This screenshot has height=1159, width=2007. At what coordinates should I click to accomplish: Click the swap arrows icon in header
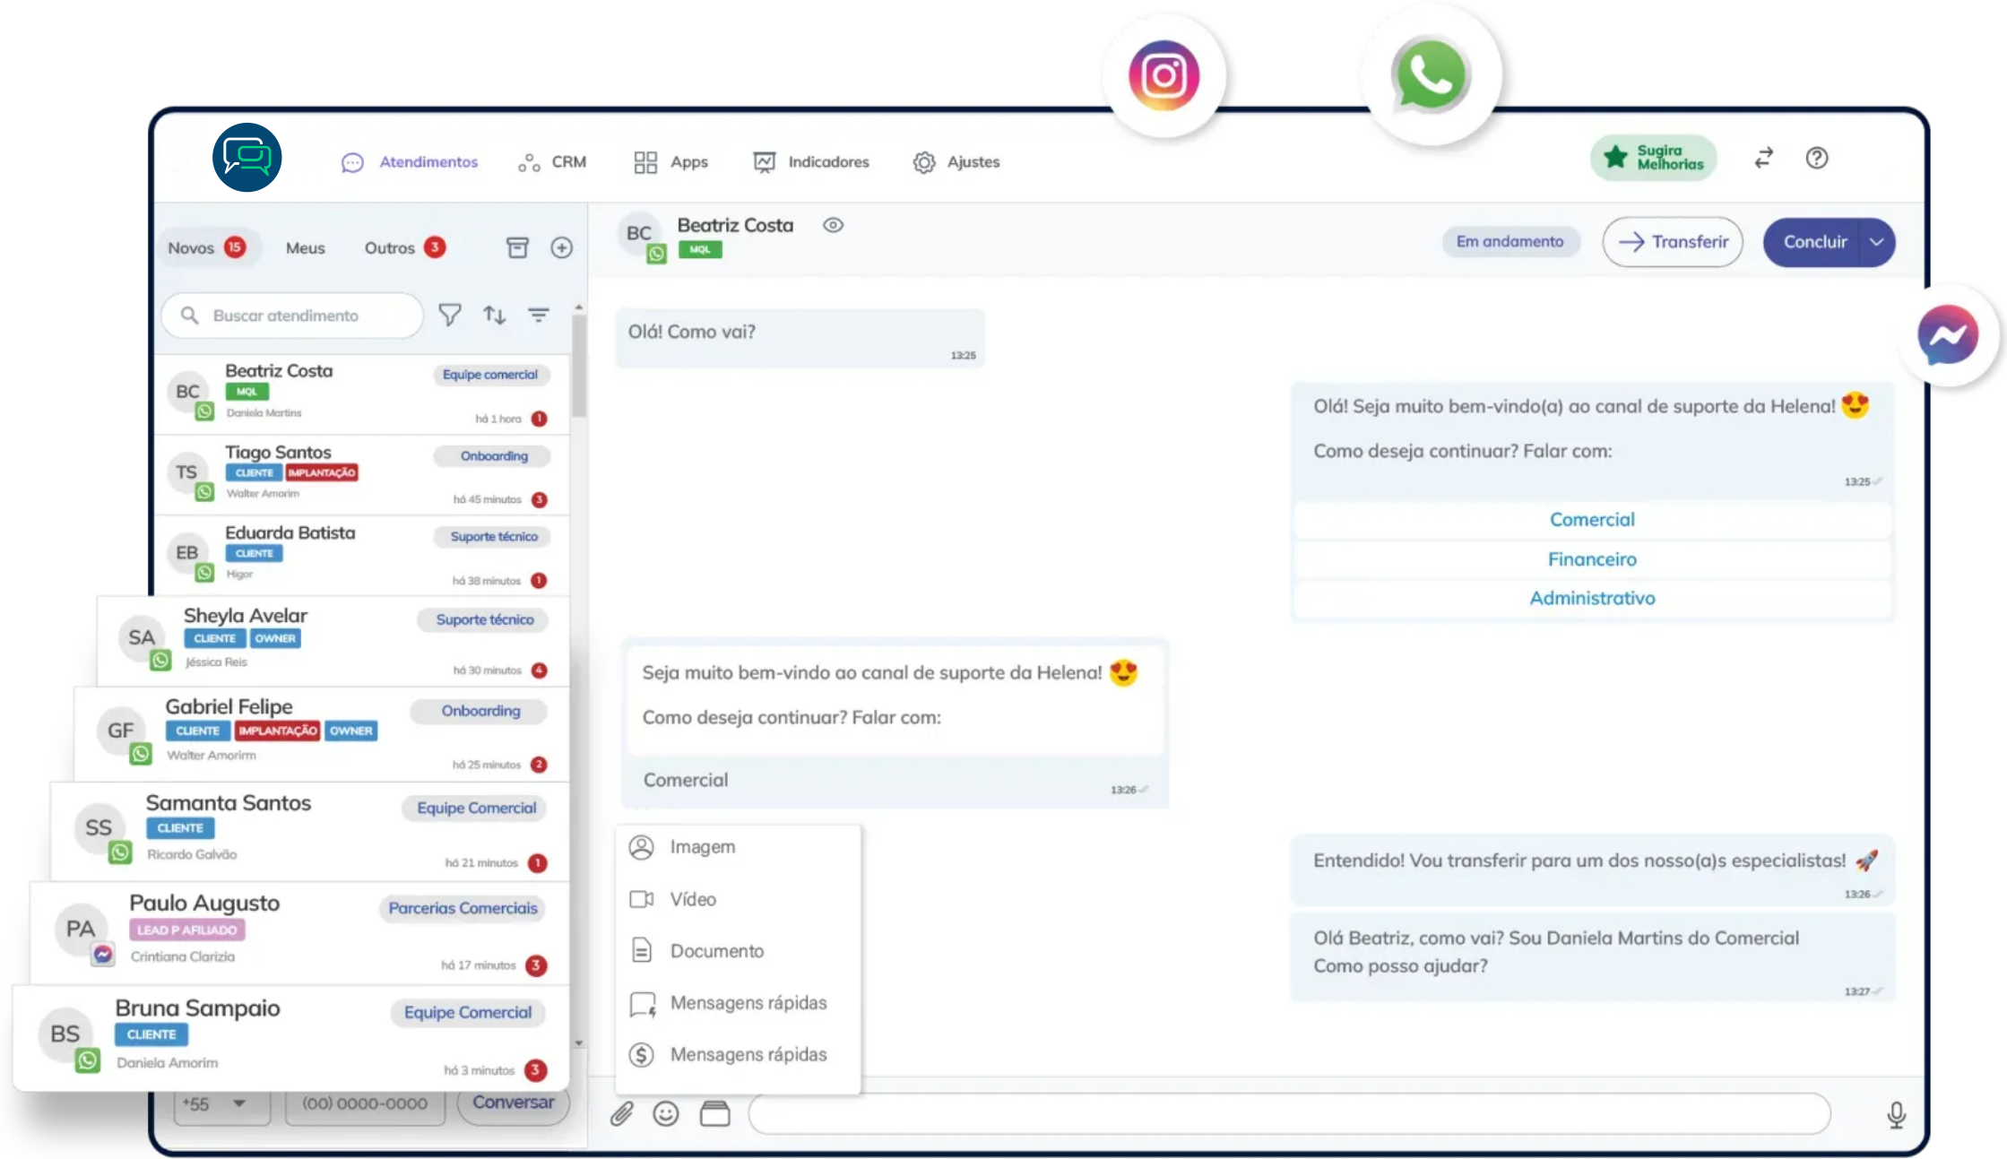1763,159
